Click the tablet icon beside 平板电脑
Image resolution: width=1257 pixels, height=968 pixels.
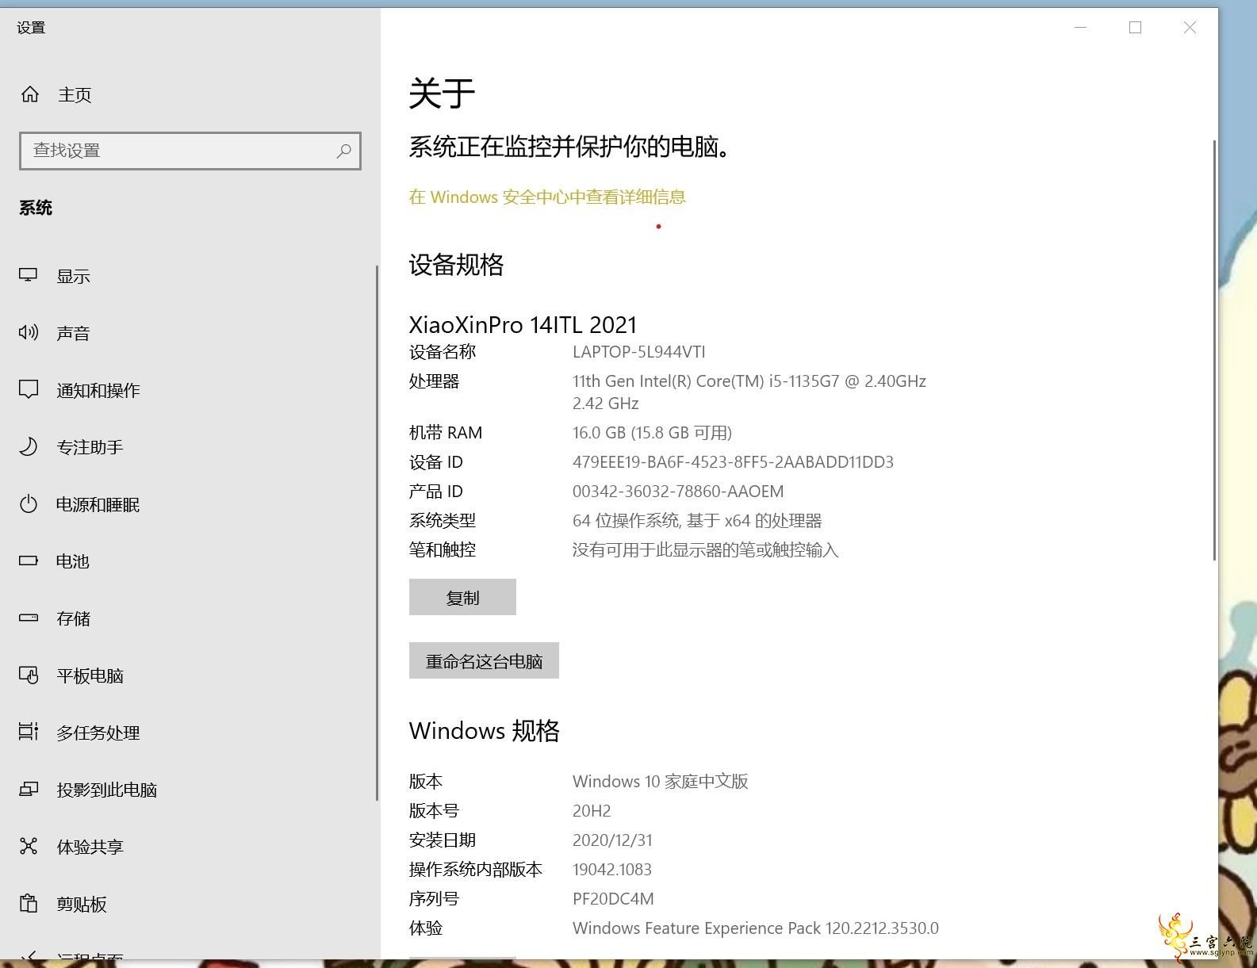[29, 675]
